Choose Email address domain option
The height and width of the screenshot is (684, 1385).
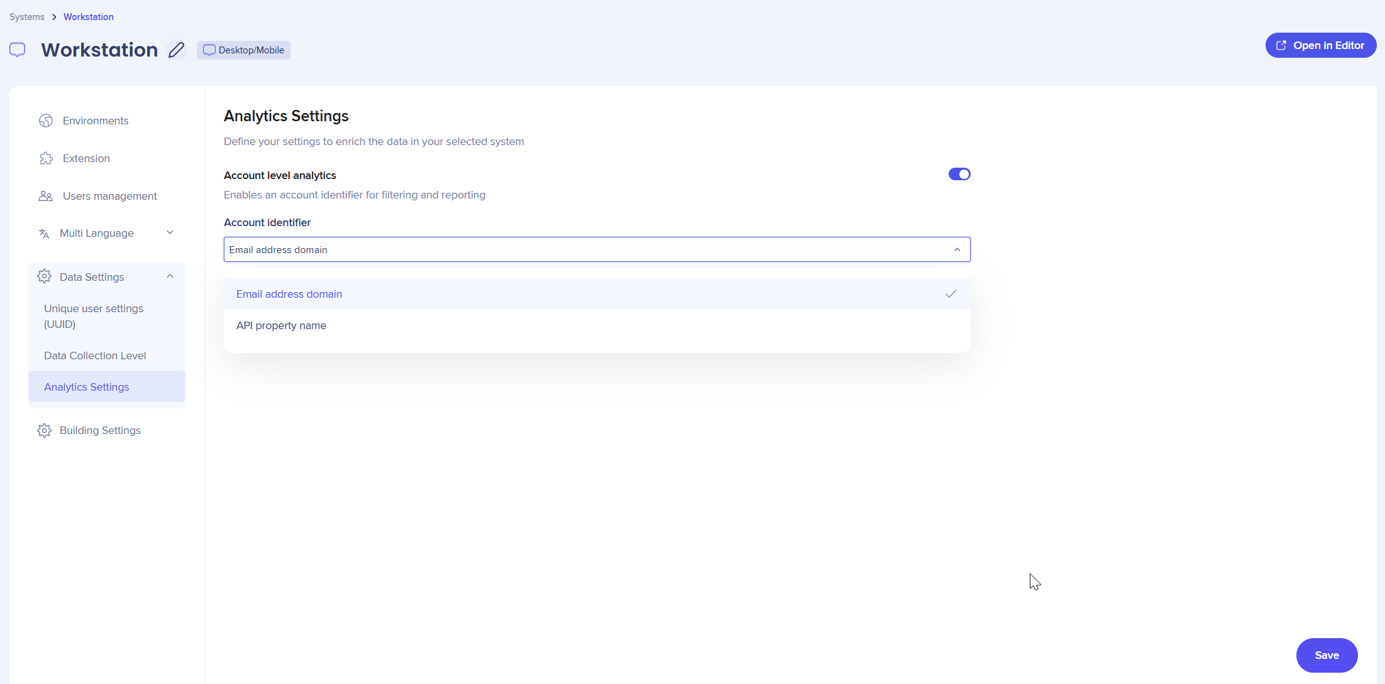(x=289, y=294)
